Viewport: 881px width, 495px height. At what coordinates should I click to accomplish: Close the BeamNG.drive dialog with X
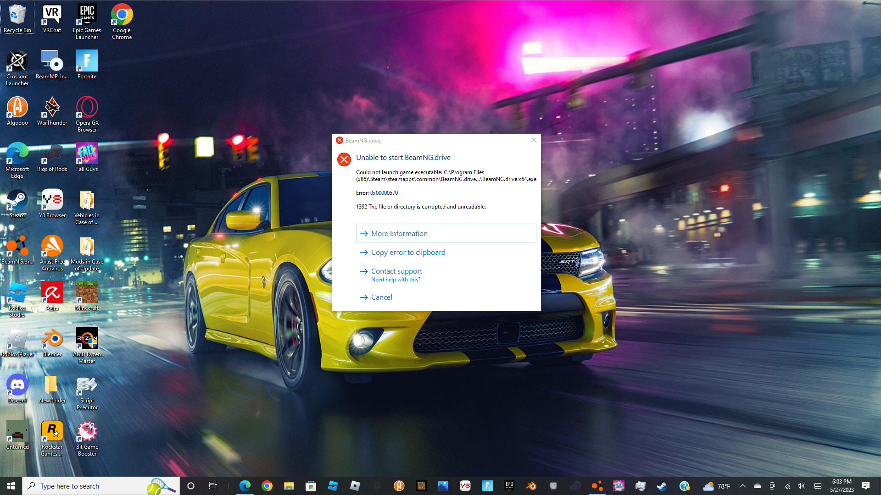[x=534, y=140]
